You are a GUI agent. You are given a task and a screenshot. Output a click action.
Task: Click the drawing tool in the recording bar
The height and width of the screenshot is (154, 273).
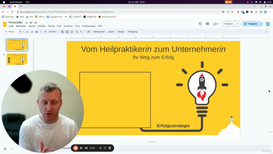point(101,148)
